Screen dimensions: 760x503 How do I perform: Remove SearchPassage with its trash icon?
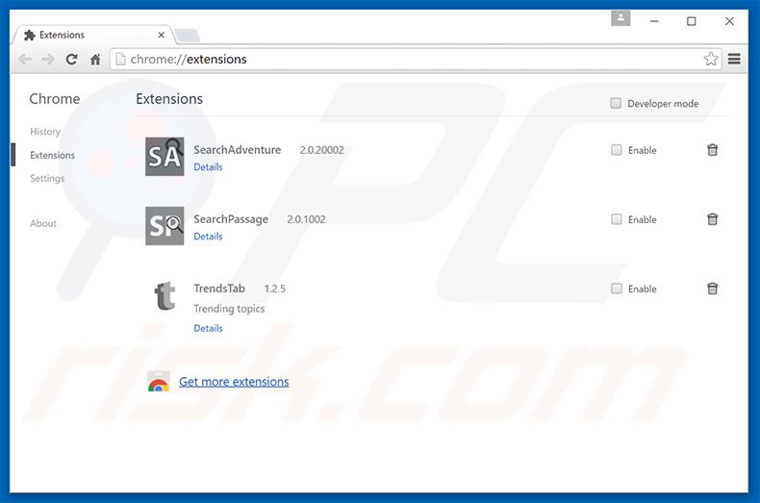tap(712, 219)
